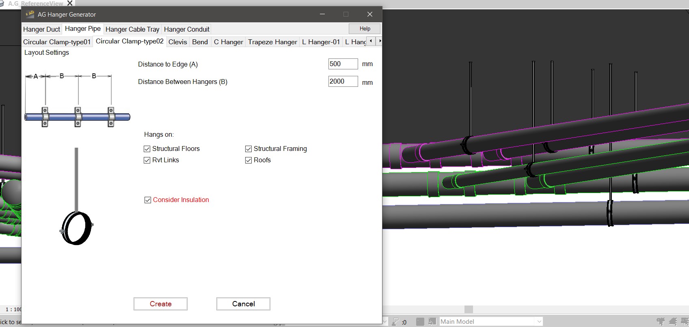Click the editing requests icon in status bar
Image resolution: width=689 pixels, height=327 pixels.
tap(396, 322)
